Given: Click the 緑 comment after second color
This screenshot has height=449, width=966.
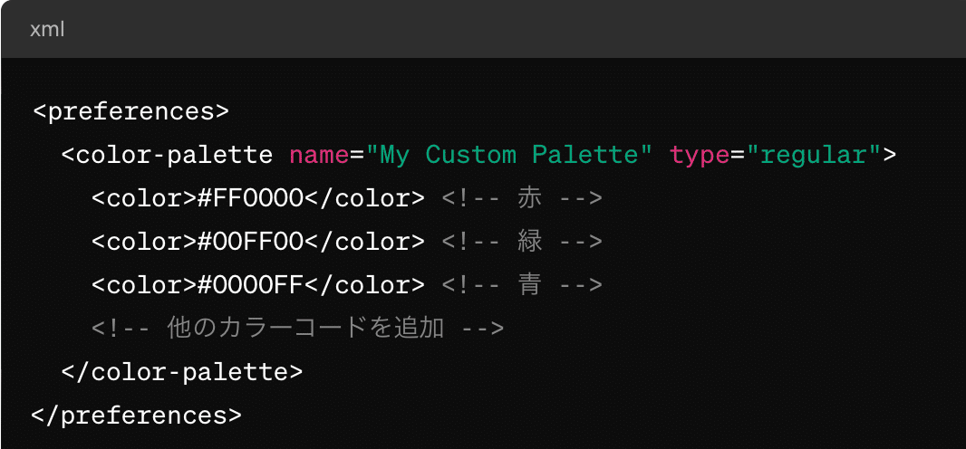Looking at the screenshot, I should coord(522,242).
